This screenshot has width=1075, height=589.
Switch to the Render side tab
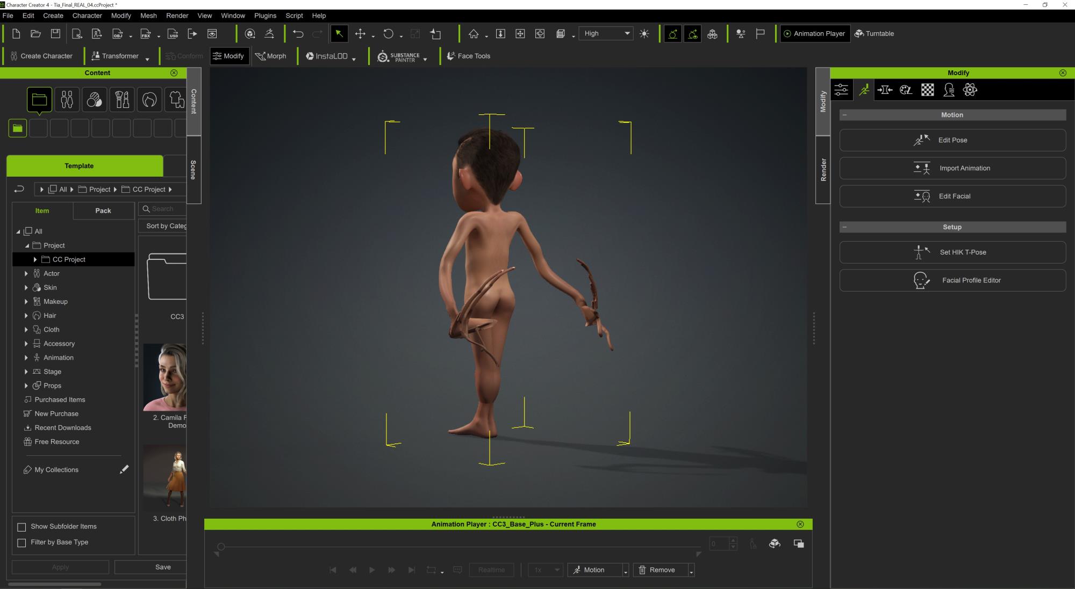pyautogui.click(x=823, y=170)
